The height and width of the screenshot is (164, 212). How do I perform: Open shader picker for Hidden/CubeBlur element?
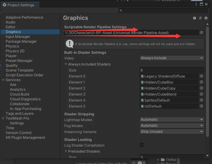201,82
